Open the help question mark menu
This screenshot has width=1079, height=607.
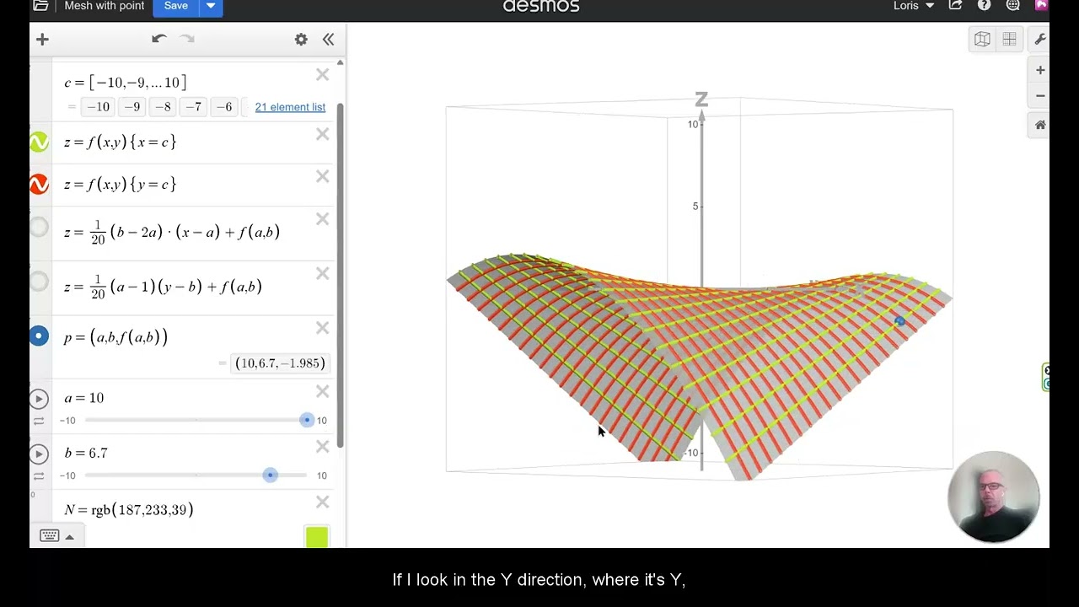tap(984, 6)
